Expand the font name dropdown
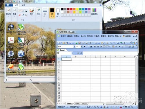 tap(74, 47)
